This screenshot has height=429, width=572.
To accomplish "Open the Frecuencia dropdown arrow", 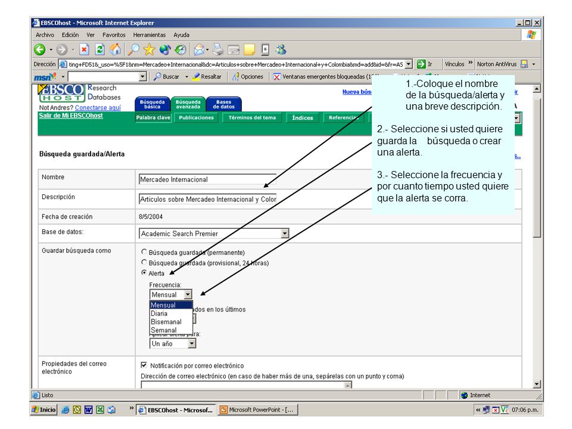I will tap(188, 294).
